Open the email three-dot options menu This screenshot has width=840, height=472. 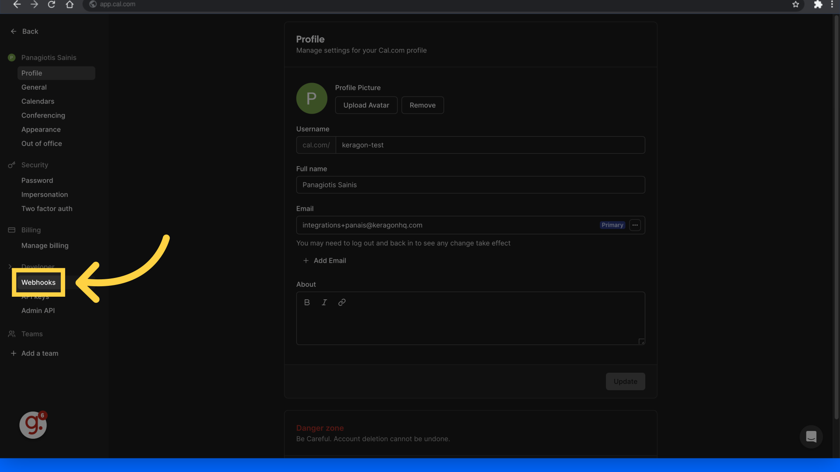click(x=635, y=225)
